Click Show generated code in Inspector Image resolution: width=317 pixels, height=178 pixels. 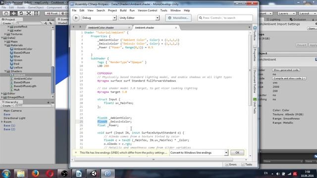(286, 70)
